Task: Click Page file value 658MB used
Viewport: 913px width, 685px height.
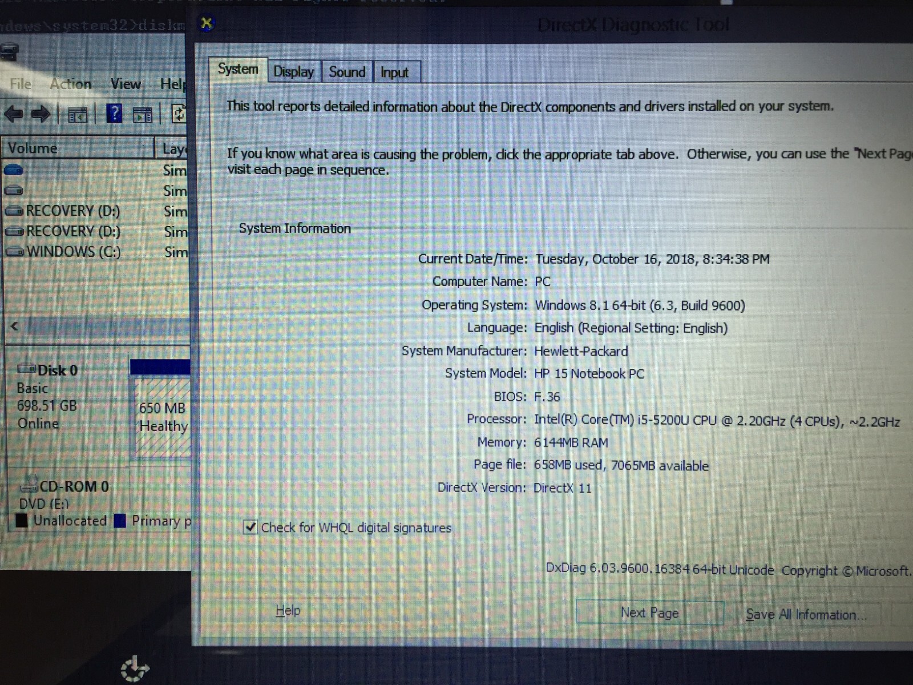Action: click(x=621, y=466)
